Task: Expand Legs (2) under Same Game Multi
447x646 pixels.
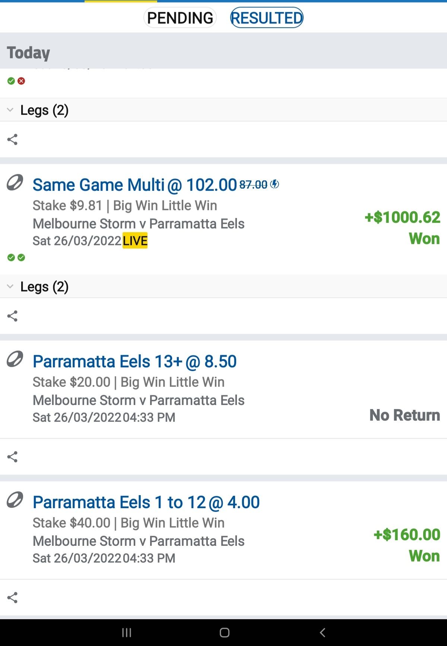Action: [223, 286]
